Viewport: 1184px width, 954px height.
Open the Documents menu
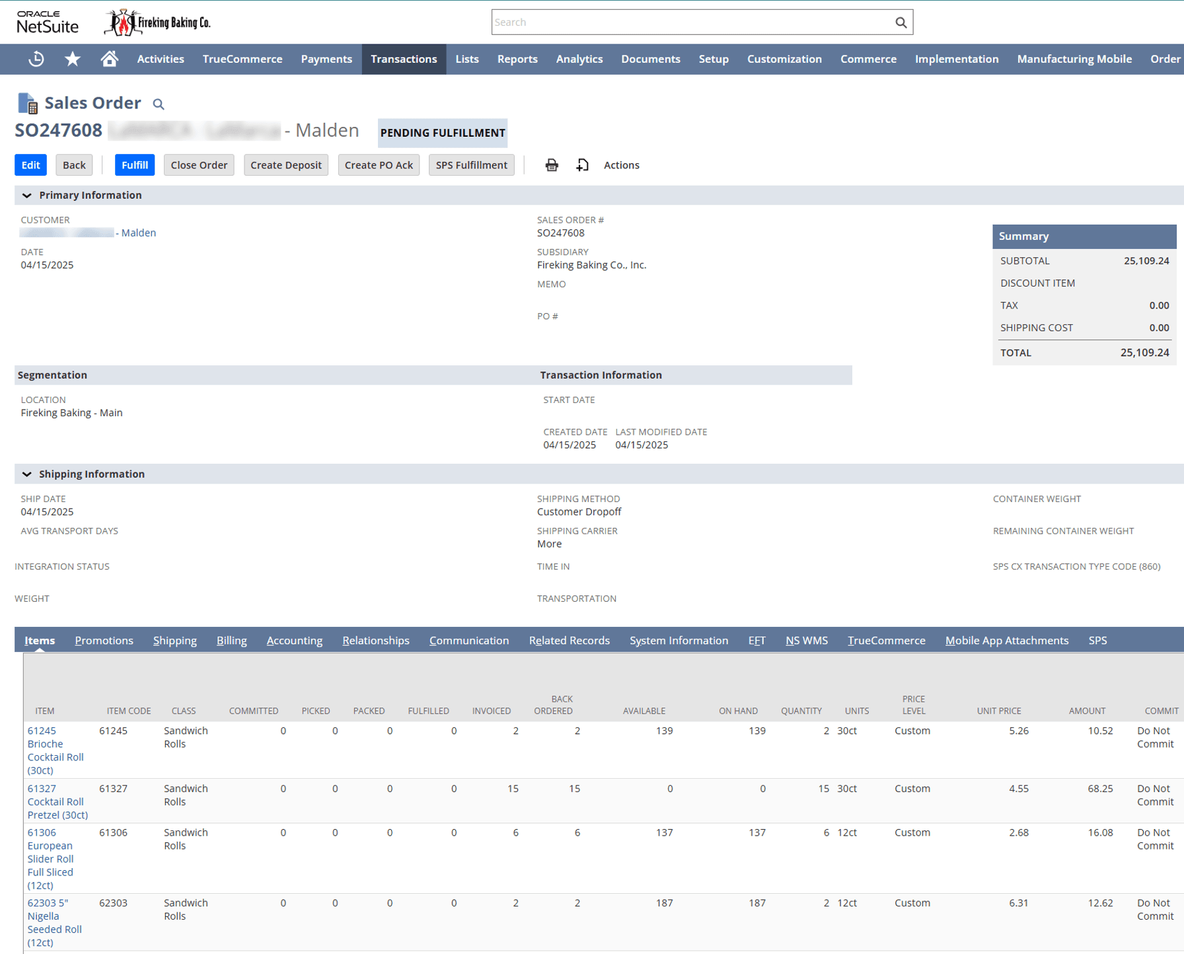(x=651, y=59)
